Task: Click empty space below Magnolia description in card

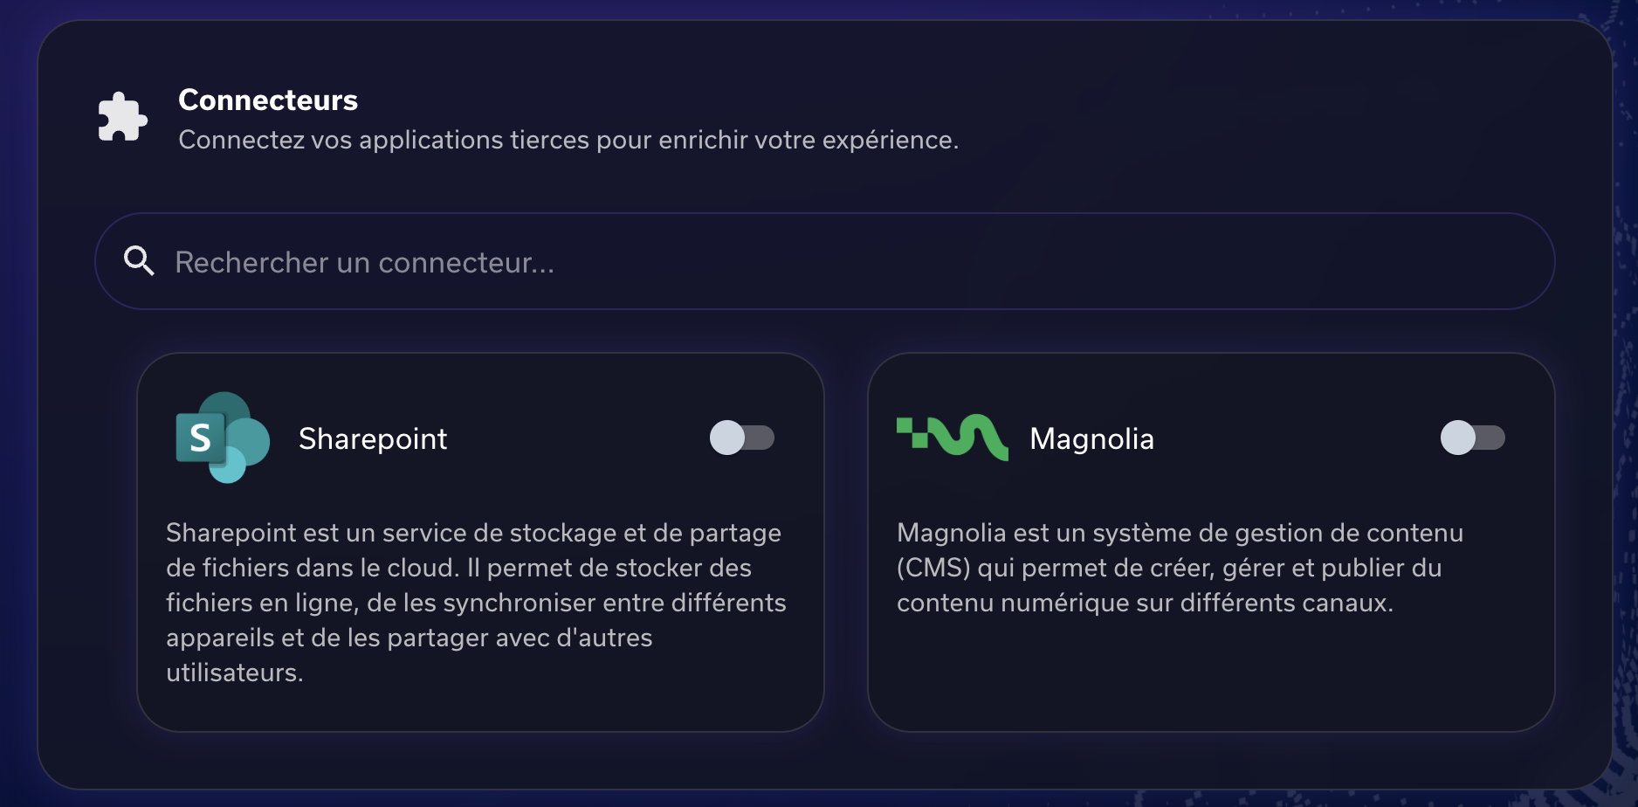Action: tap(1210, 672)
